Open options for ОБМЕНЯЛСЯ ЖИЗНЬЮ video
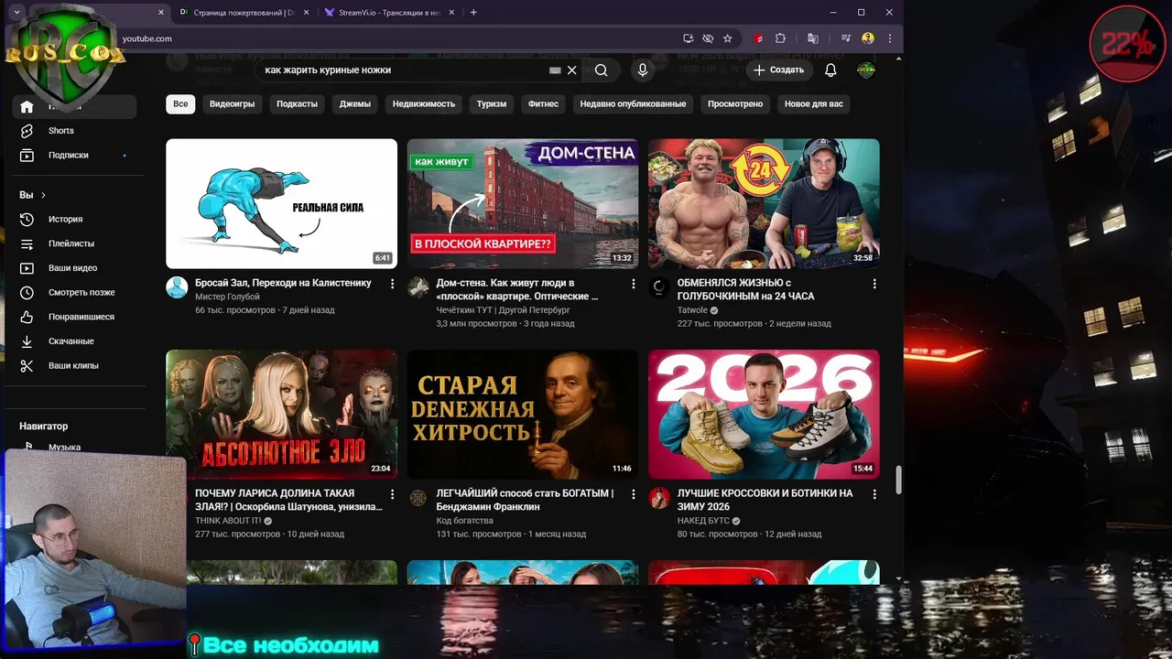 [x=874, y=284]
